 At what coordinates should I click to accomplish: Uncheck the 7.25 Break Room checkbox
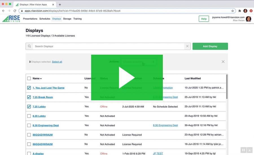click(29, 97)
